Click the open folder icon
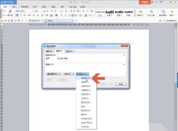 click(x=2, y=21)
